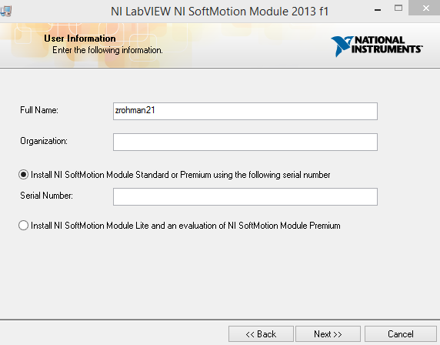Proceed with the Next >> button
440x345 pixels.
coord(328,333)
